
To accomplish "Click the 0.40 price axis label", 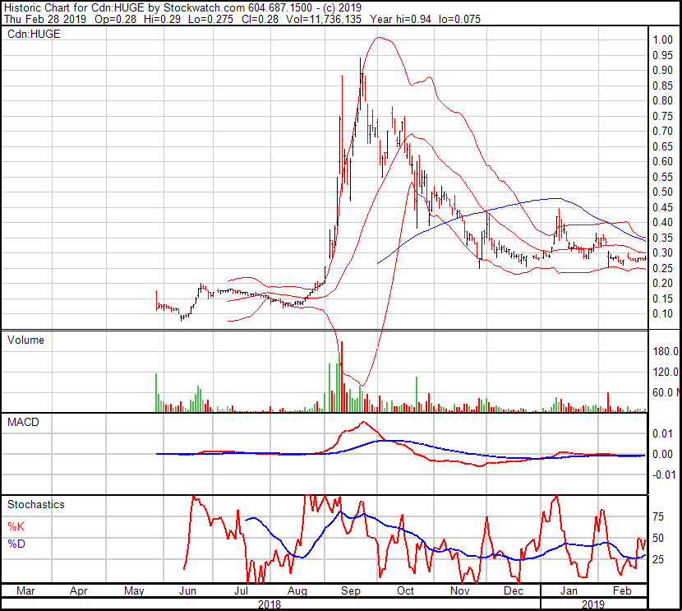I will [x=663, y=222].
